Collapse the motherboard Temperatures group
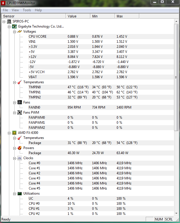The height and width of the screenshot is (223, 180). click(14, 82)
